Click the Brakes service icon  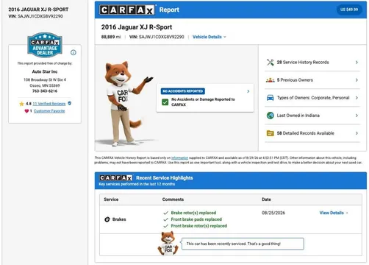(107, 219)
